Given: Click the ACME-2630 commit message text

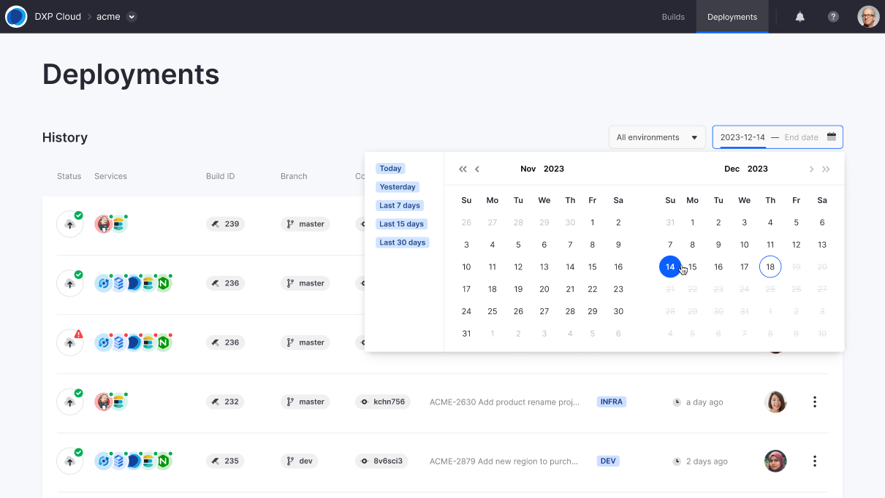Looking at the screenshot, I should tap(504, 402).
